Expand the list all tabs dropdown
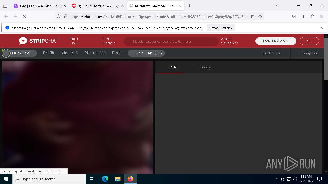Image resolution: width=328 pixels, height=184 pixels. 277,6
